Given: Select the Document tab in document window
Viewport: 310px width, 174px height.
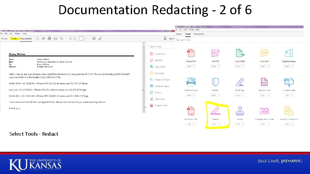Looking at the screenshot, I should pos(26,38).
